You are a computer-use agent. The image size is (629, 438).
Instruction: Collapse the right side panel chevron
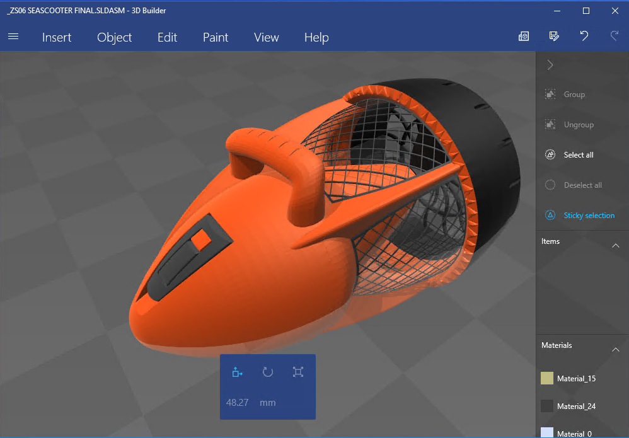tap(550, 65)
